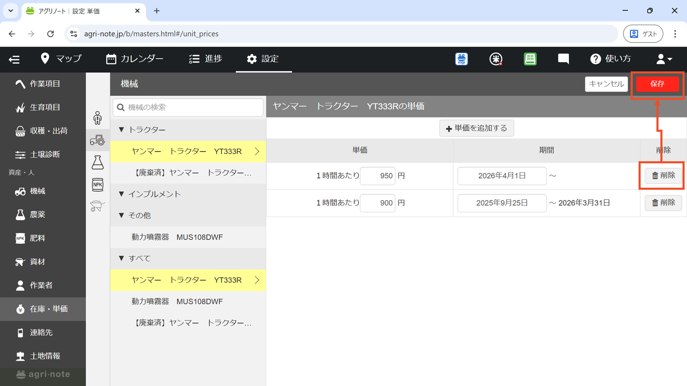Image resolution: width=687 pixels, height=386 pixels.
Task: Switch to the tractor machine category icon
Action: [x=98, y=140]
